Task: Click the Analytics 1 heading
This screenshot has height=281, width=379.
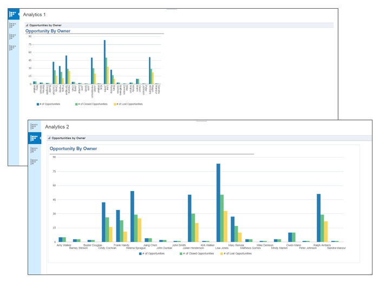Action: click(34, 15)
